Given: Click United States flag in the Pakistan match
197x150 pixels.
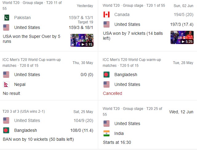Looking at the screenshot, I should coord(6,27).
